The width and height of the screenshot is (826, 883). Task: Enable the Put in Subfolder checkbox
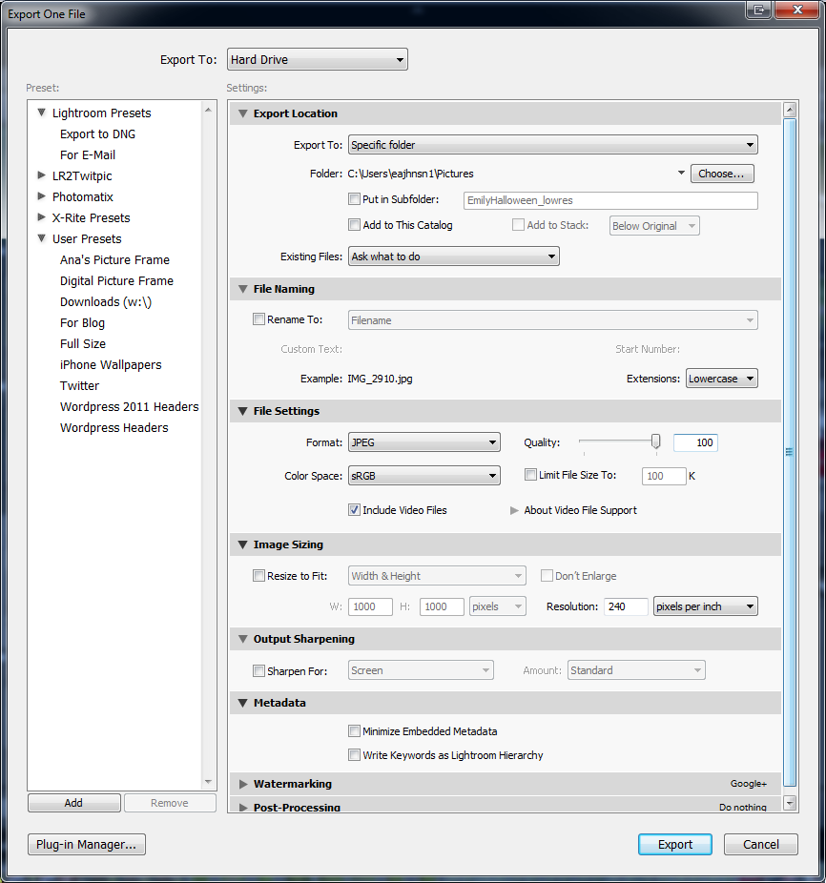coord(355,200)
